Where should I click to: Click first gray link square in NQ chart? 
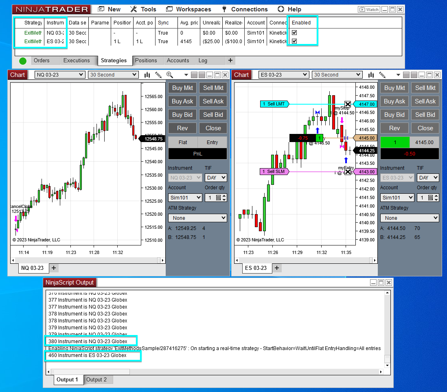click(194, 75)
